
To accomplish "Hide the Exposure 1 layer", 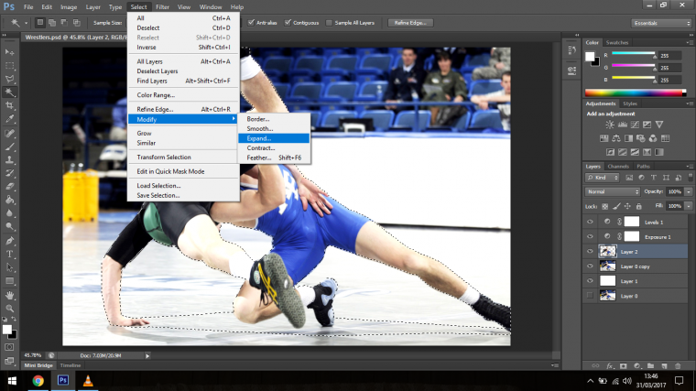I will pos(590,236).
